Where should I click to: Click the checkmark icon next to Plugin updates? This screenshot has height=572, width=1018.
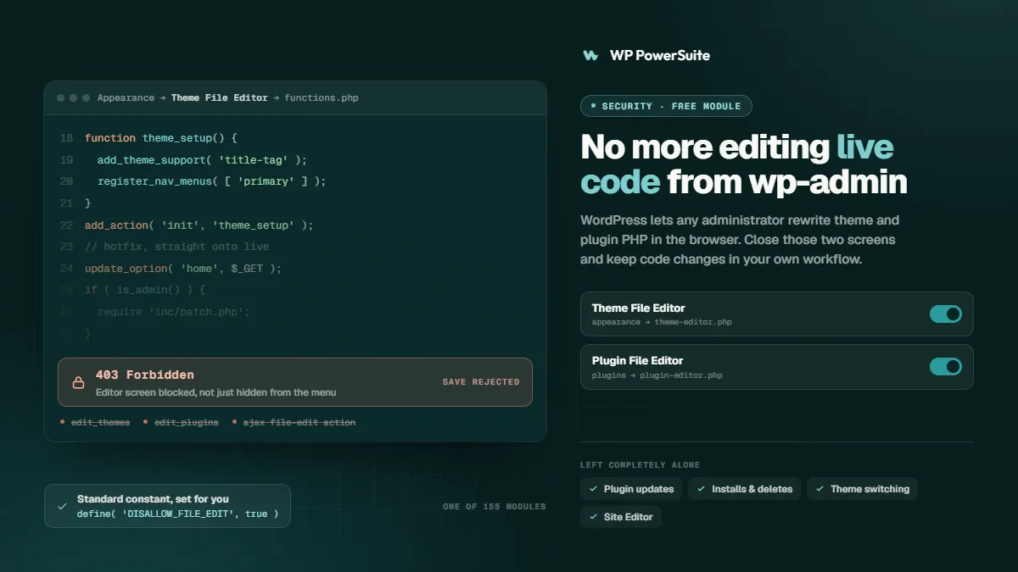[x=592, y=489]
